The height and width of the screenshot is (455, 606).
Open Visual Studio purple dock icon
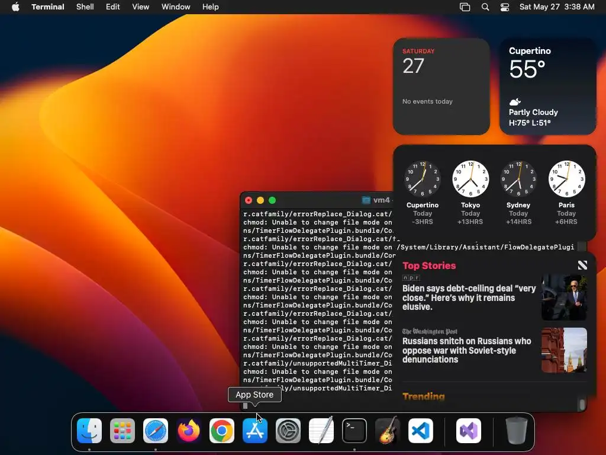point(469,430)
